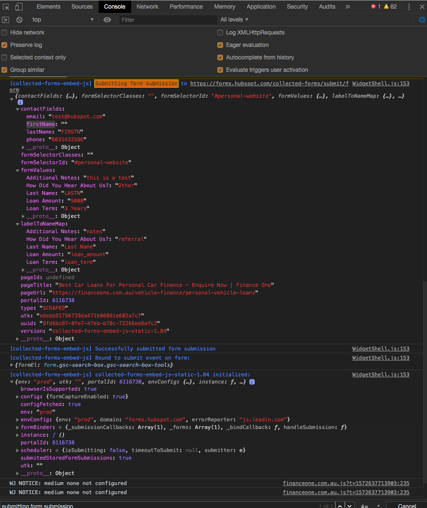The height and width of the screenshot is (508, 427).
Task: Collapse the contactFields tree node
Action: [x=18, y=109]
